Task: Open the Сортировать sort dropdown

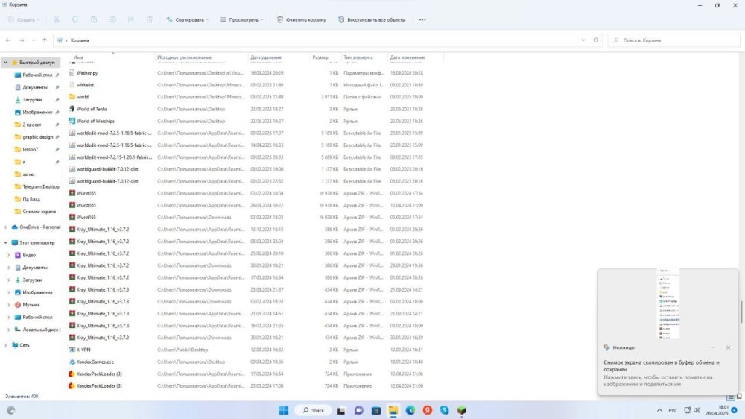Action: (188, 19)
